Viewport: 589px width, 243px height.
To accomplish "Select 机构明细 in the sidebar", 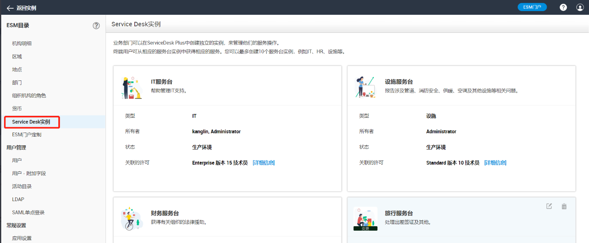I will click(22, 44).
